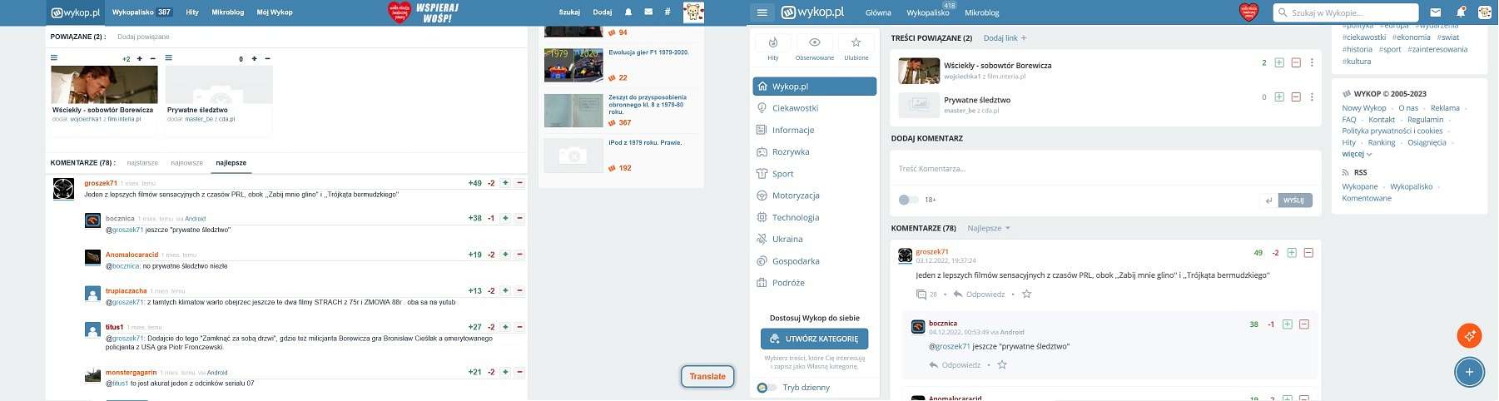The image size is (1499, 401).
Task: Click the Hity flame icon in the new sidebar
Action: (773, 42)
